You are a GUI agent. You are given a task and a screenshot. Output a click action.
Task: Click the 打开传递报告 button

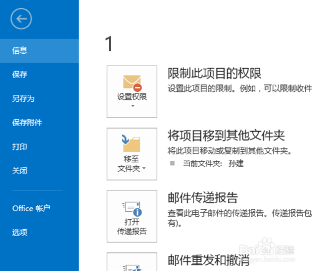click(132, 216)
